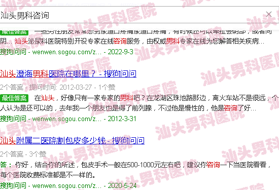Click the snippet text 每个医院收费标准都是不一样的。
The width and height of the screenshot is (279, 190).
click(48, 175)
